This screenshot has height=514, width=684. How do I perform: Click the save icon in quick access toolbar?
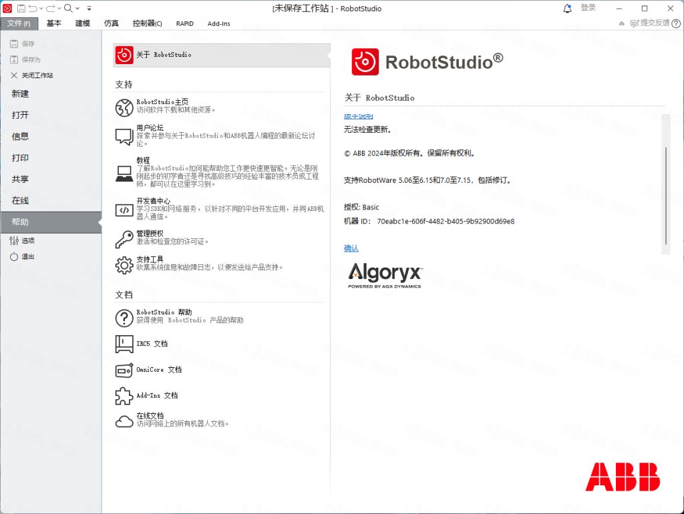coord(21,8)
